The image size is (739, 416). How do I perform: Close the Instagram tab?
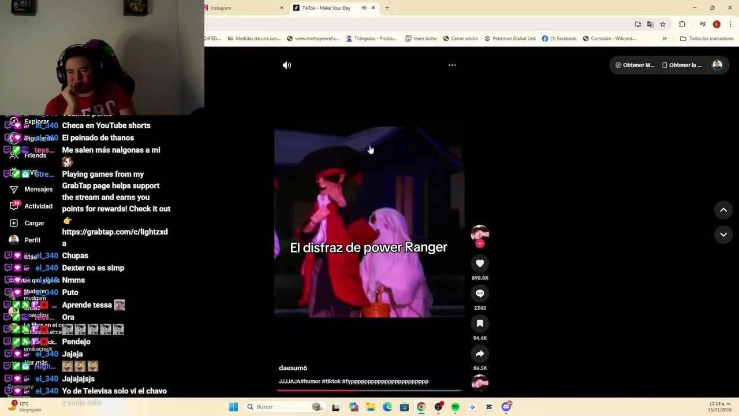pos(282,8)
